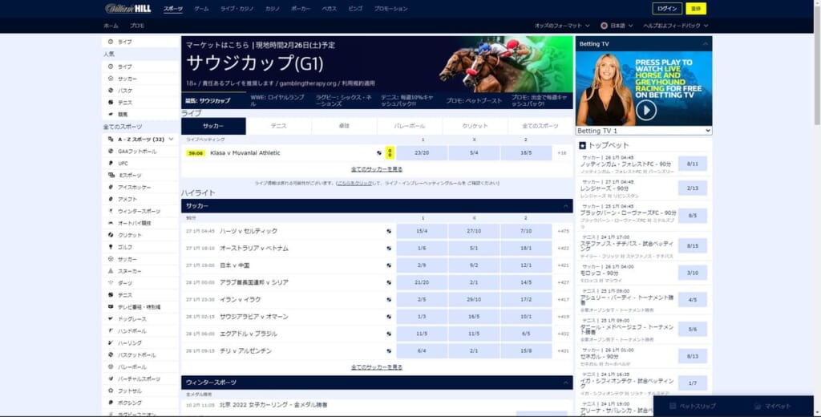Open the UFC sidebar icon

point(111,164)
